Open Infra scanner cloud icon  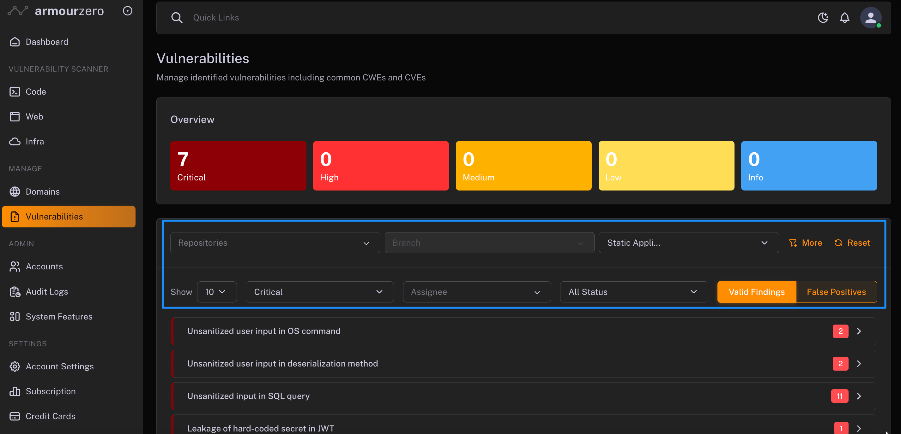click(15, 141)
